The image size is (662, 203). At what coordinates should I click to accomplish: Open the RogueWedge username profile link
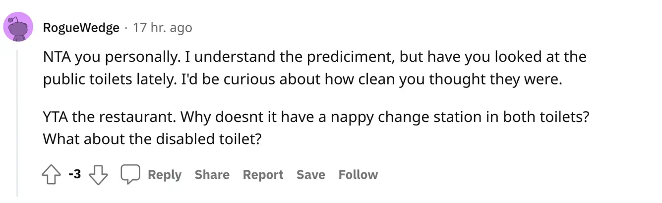tap(81, 28)
